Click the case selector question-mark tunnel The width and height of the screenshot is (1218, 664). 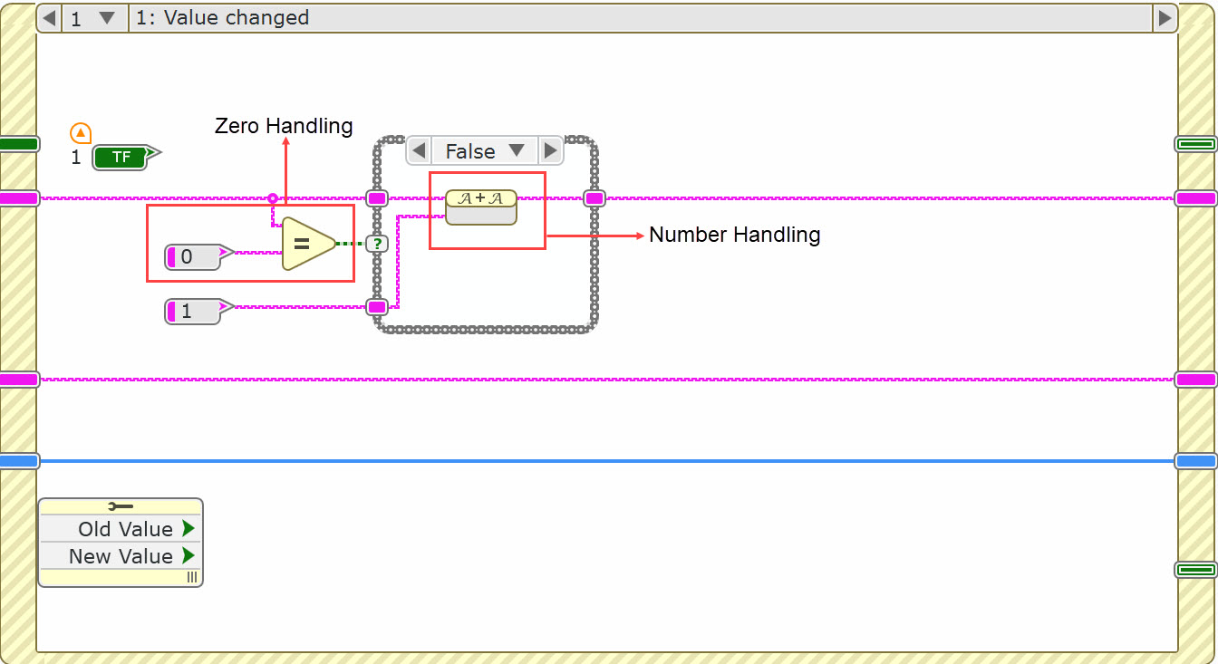377,243
